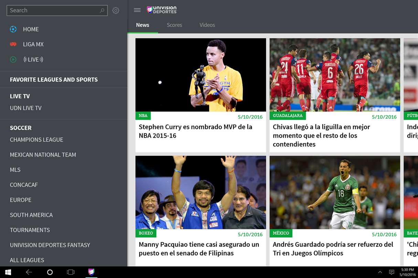Image resolution: width=418 pixels, height=278 pixels.
Task: Click the Liga MX logo icon
Action: click(13, 44)
